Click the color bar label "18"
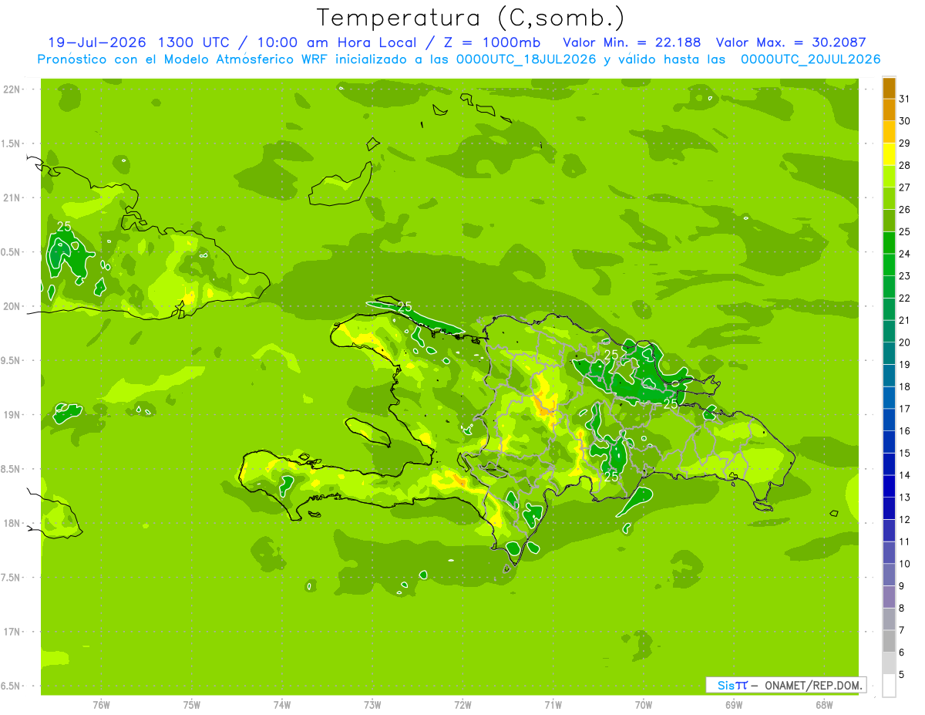 (x=905, y=386)
